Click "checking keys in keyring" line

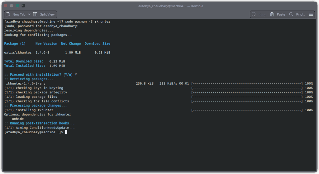40,88
